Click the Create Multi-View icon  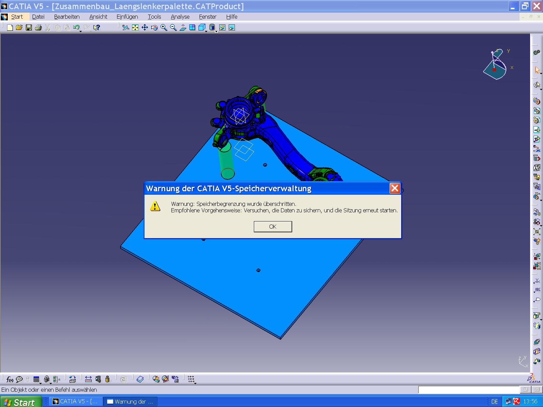click(192, 27)
